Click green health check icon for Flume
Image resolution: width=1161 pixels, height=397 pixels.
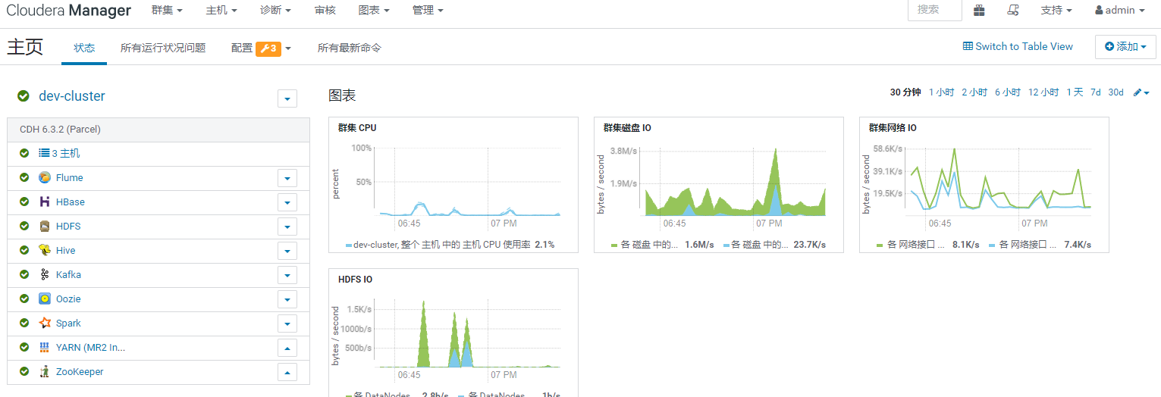coord(24,177)
